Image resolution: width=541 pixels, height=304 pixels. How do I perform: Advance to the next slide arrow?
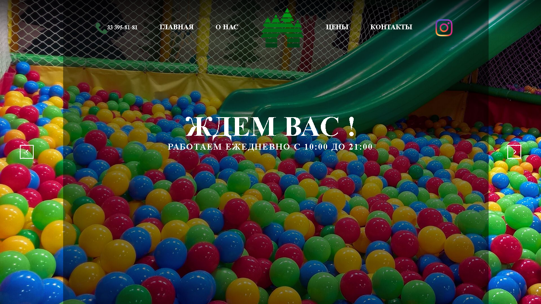tap(514, 152)
